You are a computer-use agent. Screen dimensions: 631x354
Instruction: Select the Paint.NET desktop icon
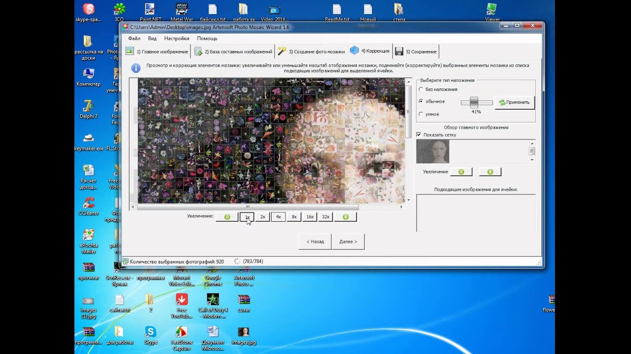click(x=150, y=12)
